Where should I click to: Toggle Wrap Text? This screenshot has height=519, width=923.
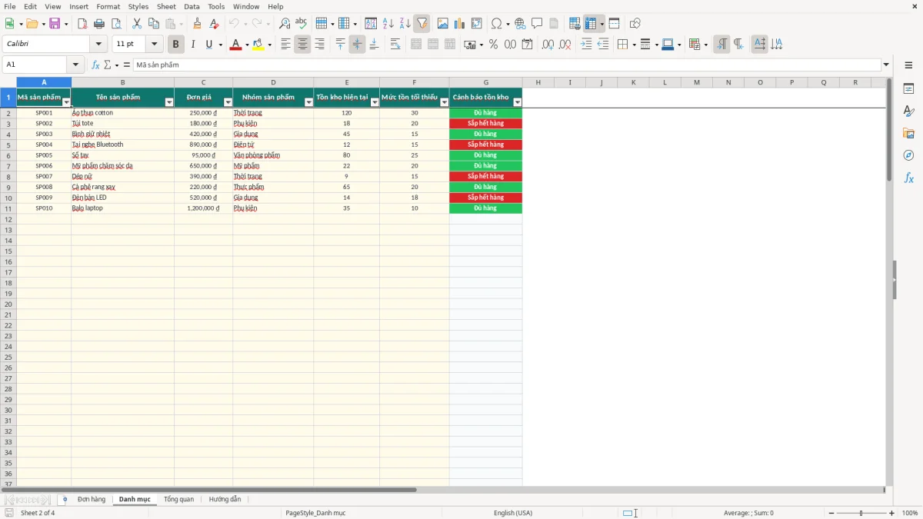pyautogui.click(x=395, y=45)
